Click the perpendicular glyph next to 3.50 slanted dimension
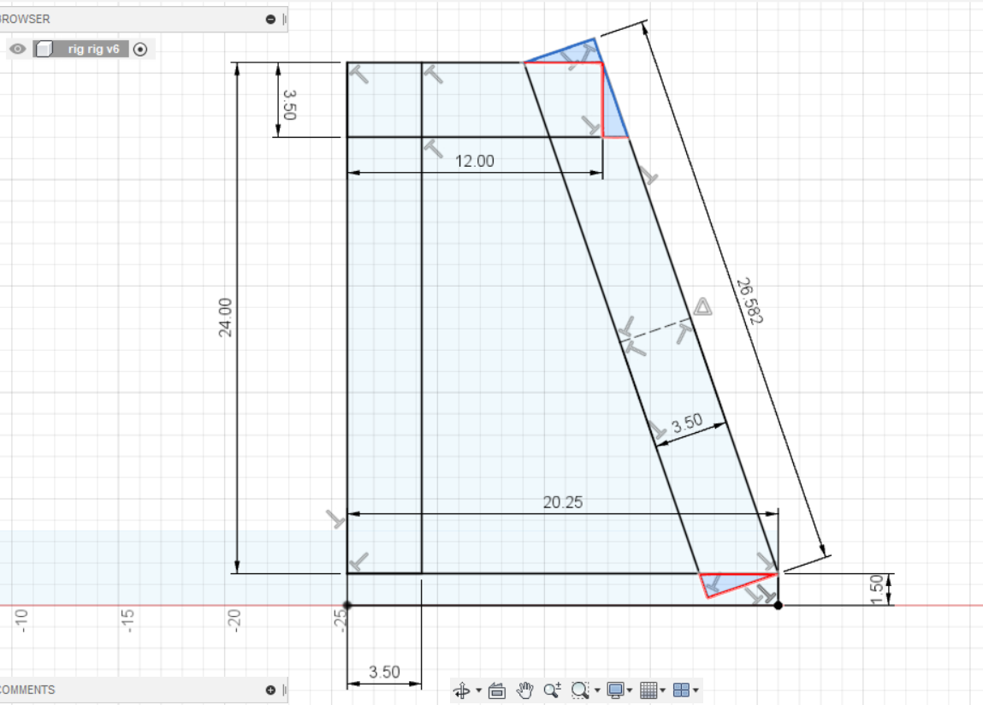The image size is (983, 705). [x=656, y=431]
